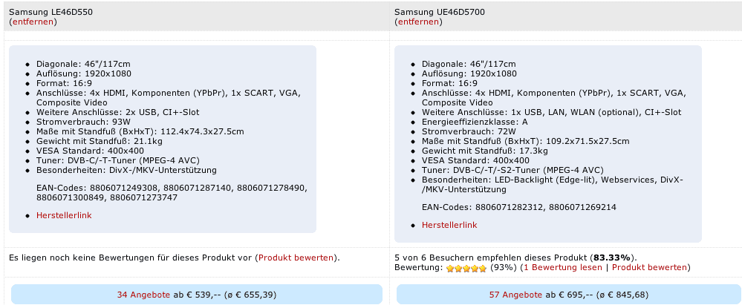This screenshot has height=305, width=742.
Task: Click Produkt bewerten beside Bewertung lesen
Action: pyautogui.click(x=649, y=268)
